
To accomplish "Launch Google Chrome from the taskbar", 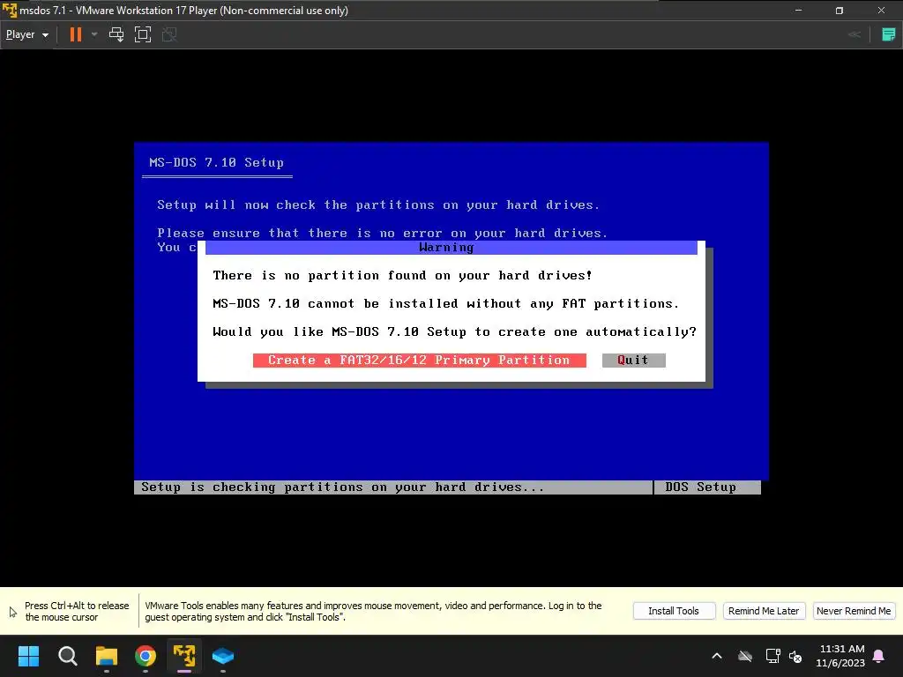I will click(146, 656).
